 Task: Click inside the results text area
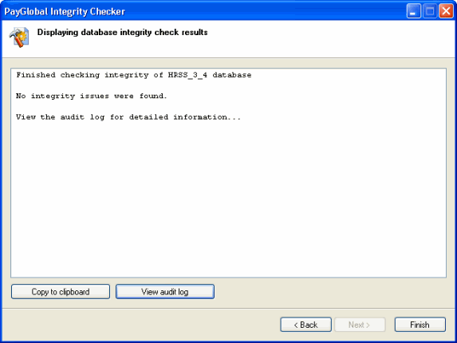228,173
